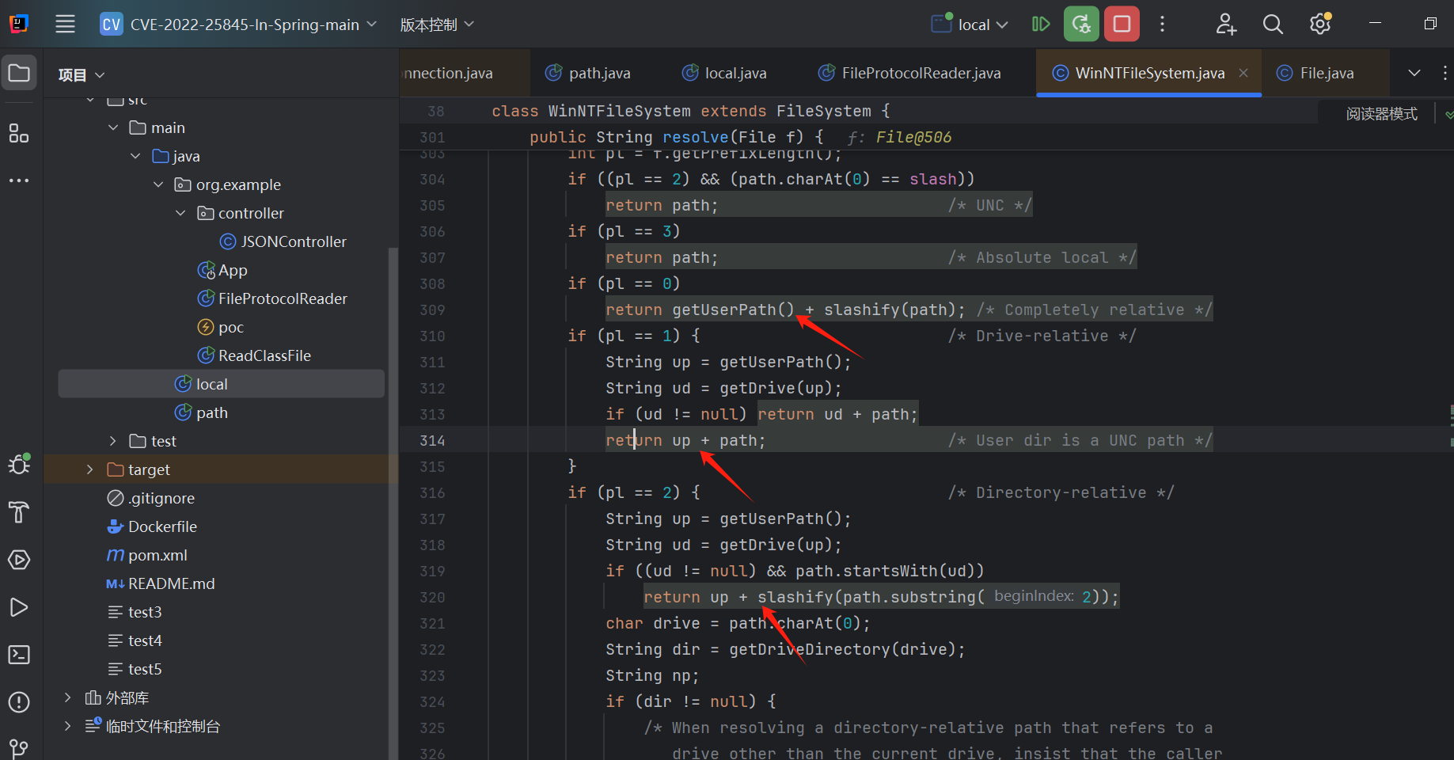Click the beginIndex parameter hint
The width and height of the screenshot is (1454, 760).
point(1034,596)
